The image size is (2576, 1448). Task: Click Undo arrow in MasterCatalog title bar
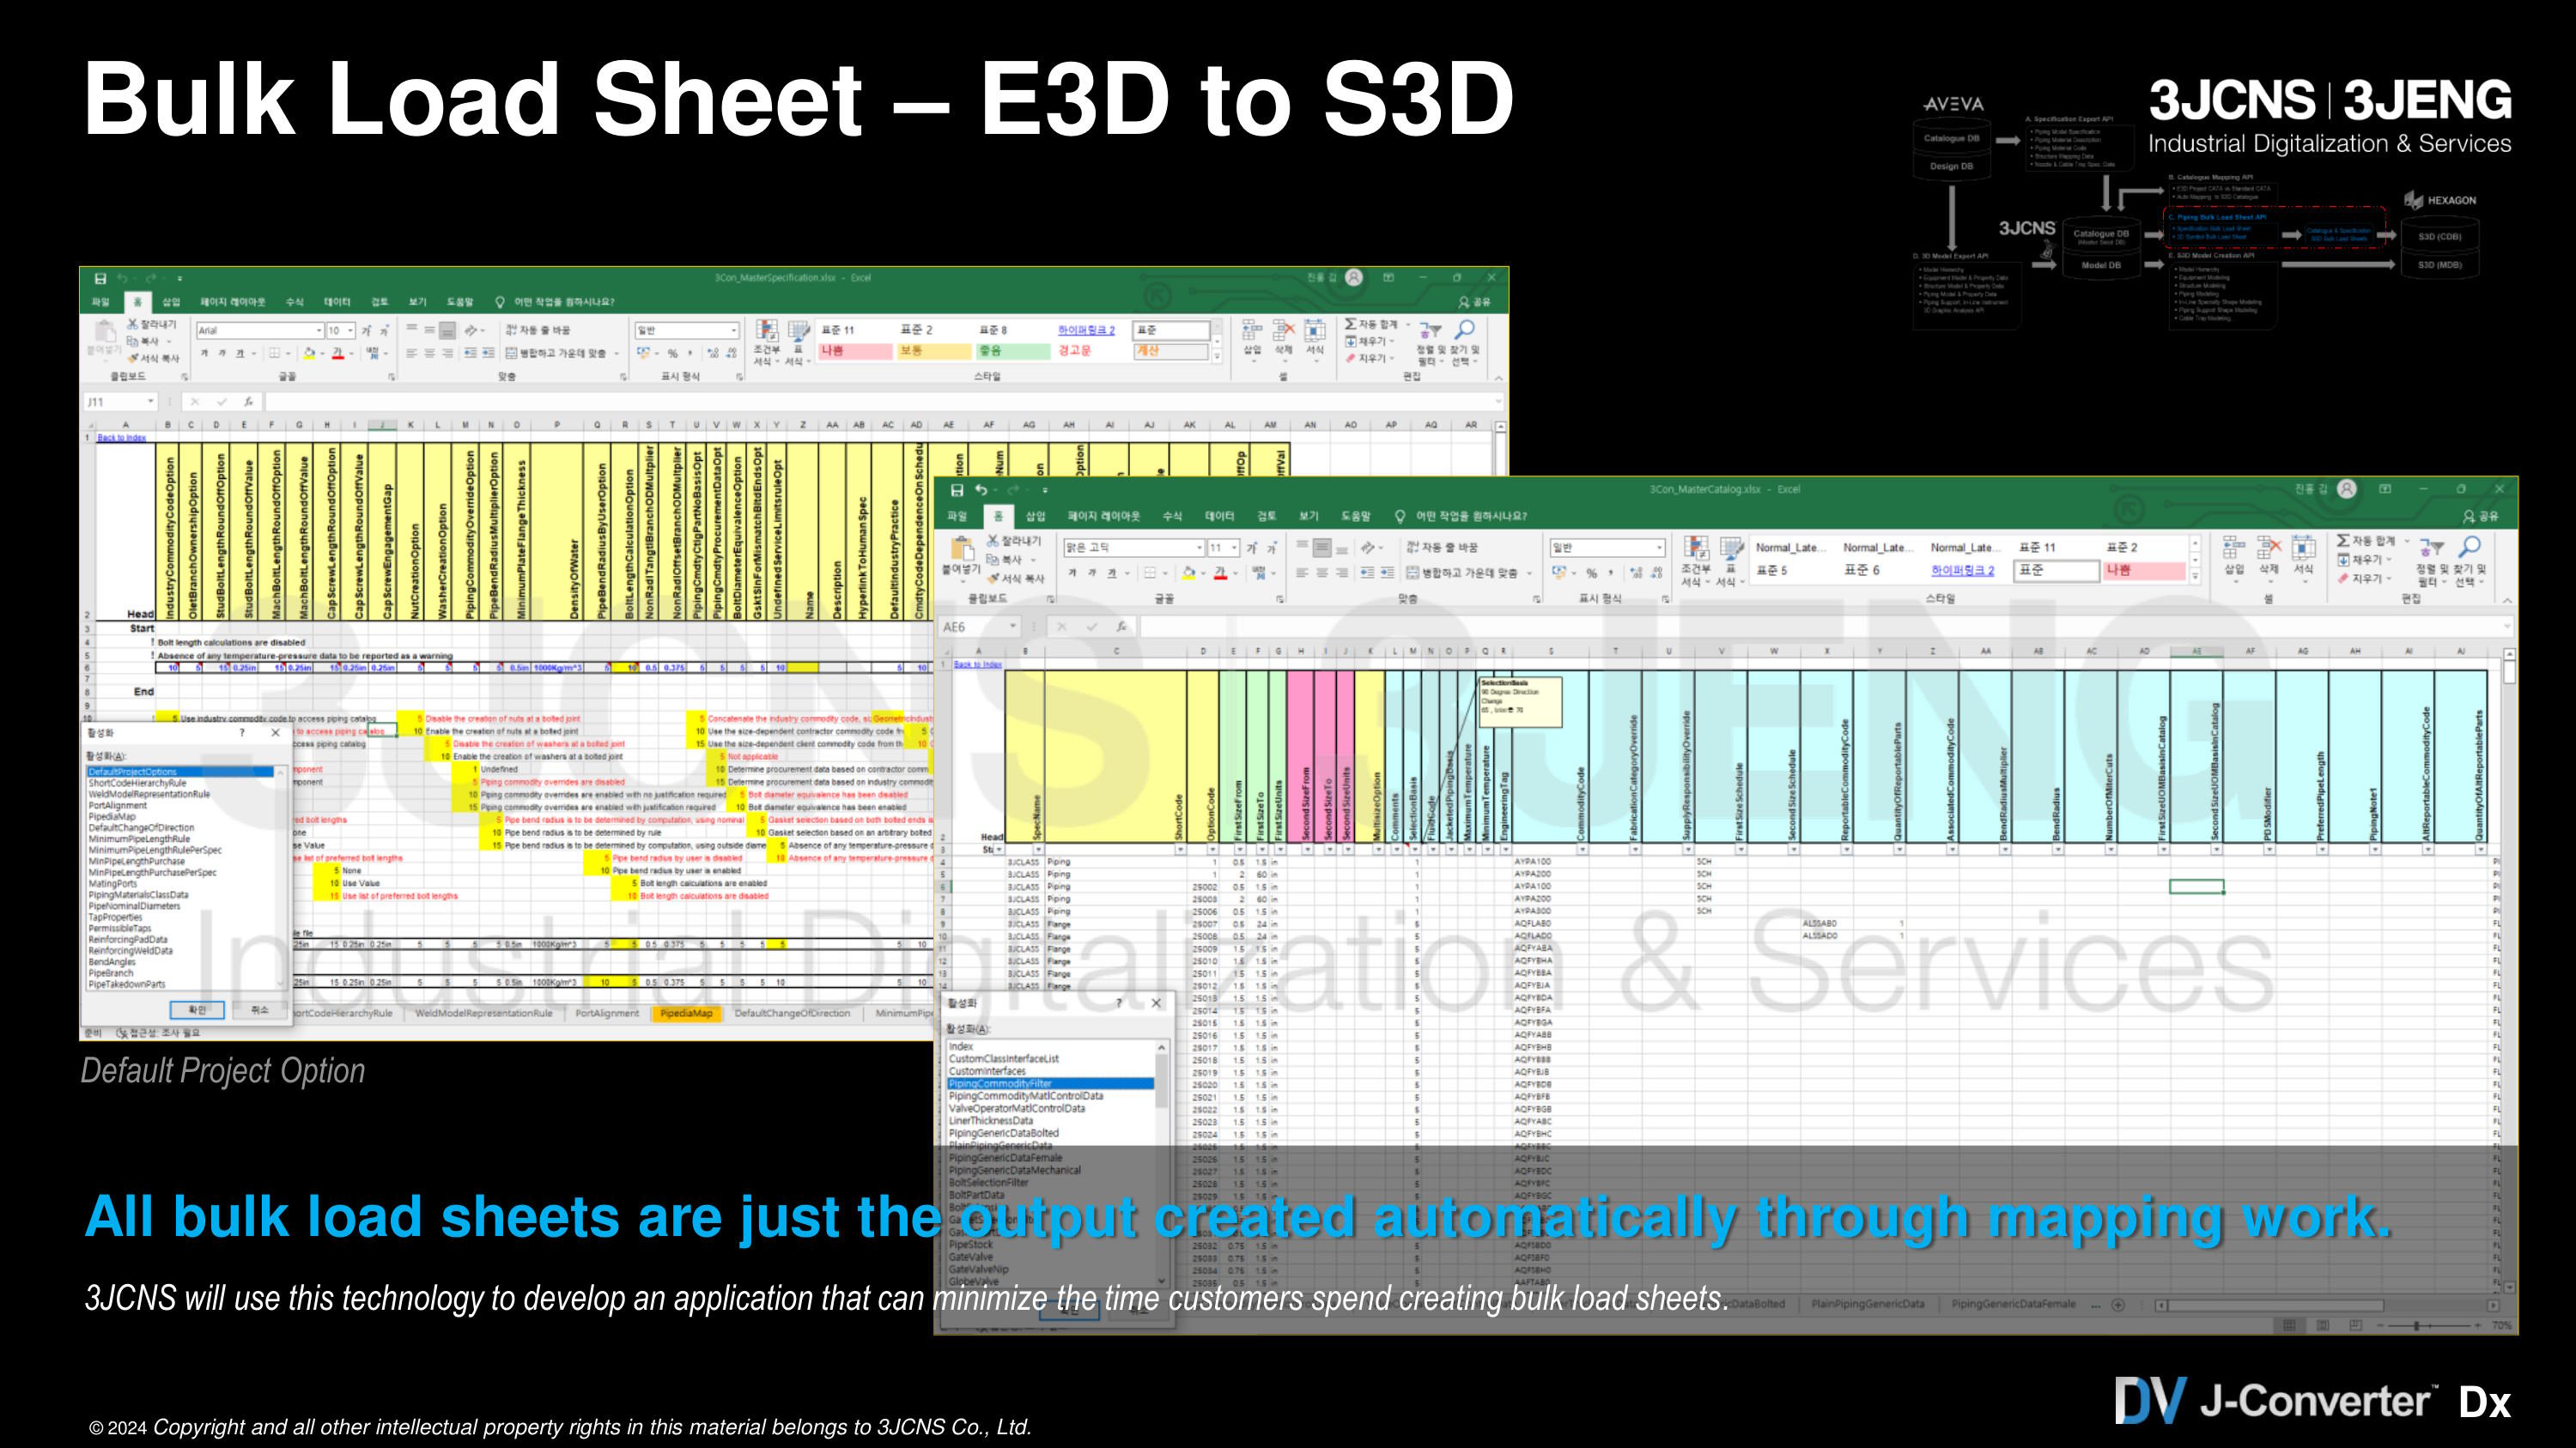[x=982, y=489]
